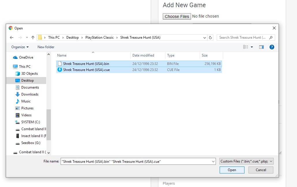Click the Videos film icon
The height and width of the screenshot is (187, 297).
pyautogui.click(x=17, y=115)
